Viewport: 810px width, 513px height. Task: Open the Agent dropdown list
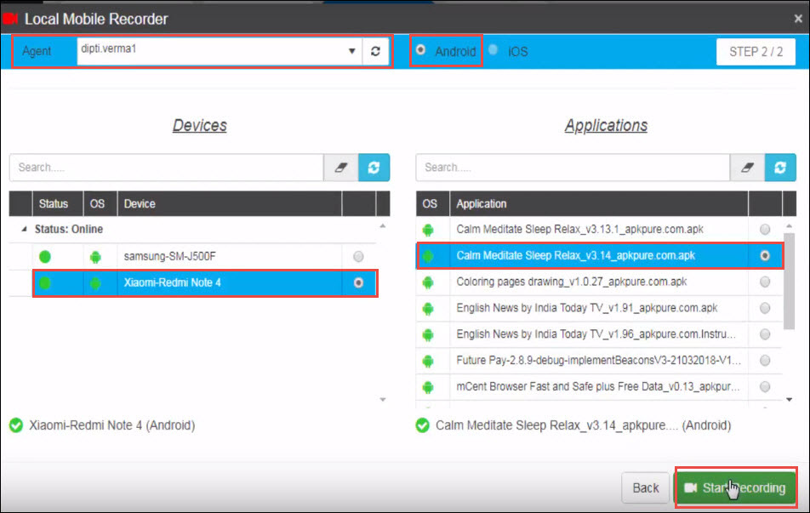352,52
